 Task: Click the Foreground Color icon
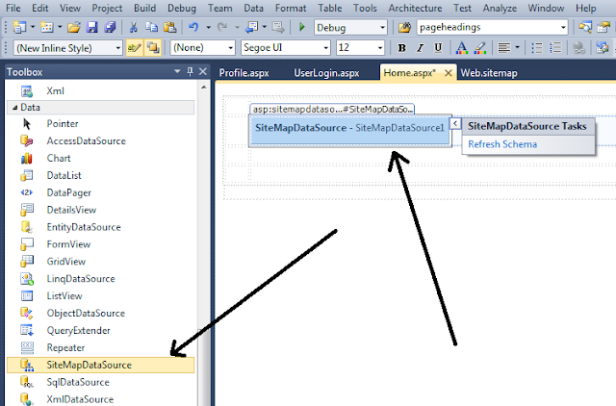coord(462,48)
